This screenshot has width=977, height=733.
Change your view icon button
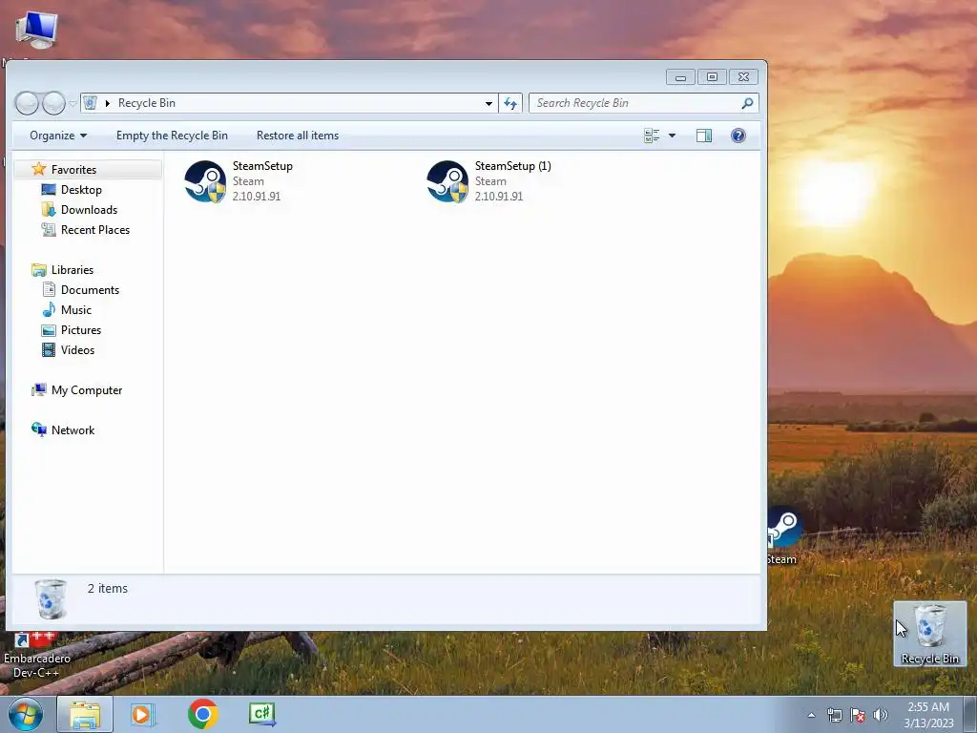(652, 136)
